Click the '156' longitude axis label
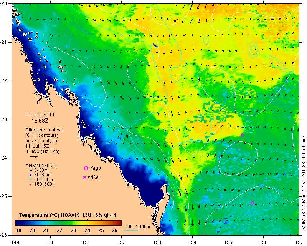 click(x=264, y=243)
